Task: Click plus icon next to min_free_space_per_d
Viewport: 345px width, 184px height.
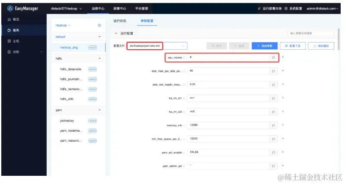Action: click(283, 139)
